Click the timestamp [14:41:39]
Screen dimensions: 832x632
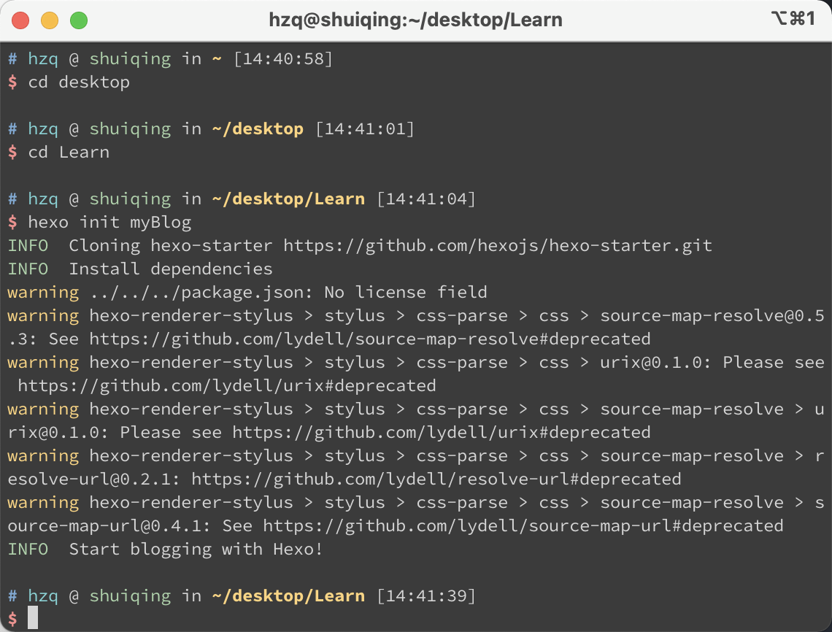click(426, 596)
